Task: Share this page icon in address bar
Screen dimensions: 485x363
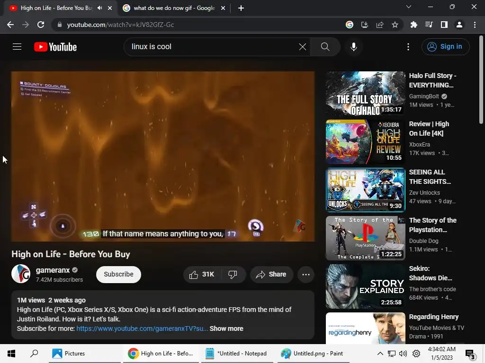Action: click(380, 25)
